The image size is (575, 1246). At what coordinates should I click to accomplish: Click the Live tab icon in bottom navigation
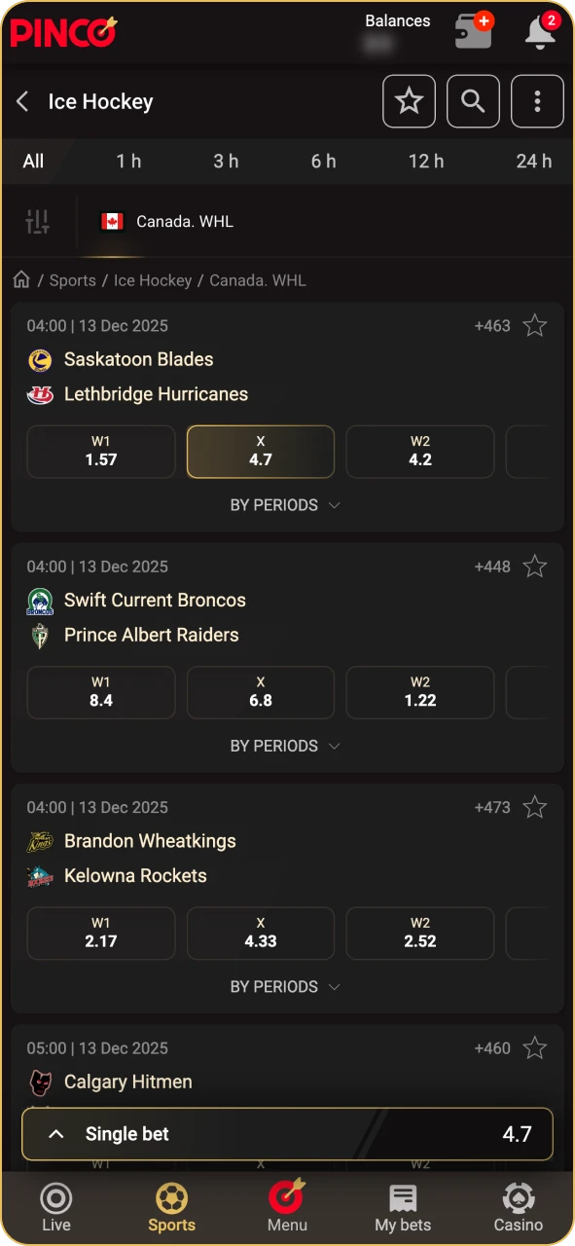55,1207
